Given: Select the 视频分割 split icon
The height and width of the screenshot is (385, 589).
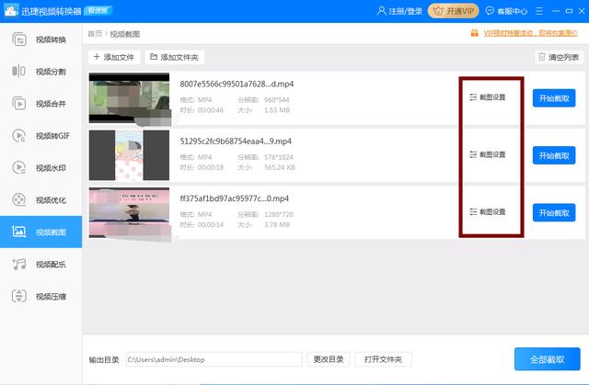Looking at the screenshot, I should click(18, 72).
